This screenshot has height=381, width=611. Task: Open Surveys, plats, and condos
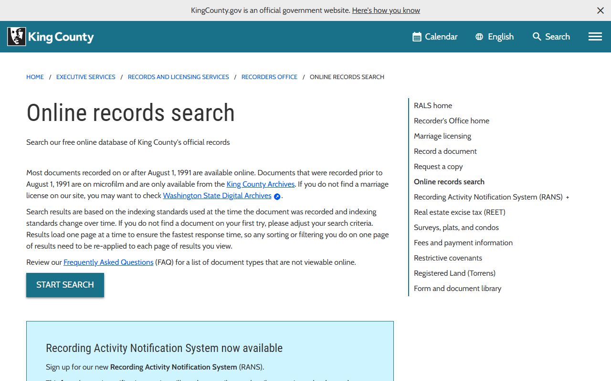coord(456,228)
